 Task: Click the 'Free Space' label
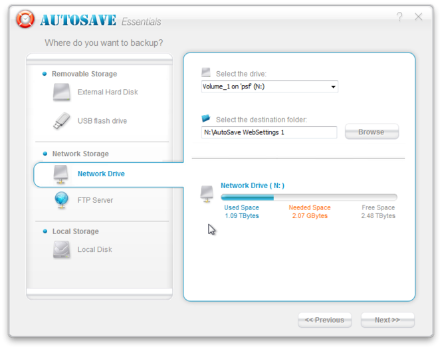pyautogui.click(x=378, y=208)
